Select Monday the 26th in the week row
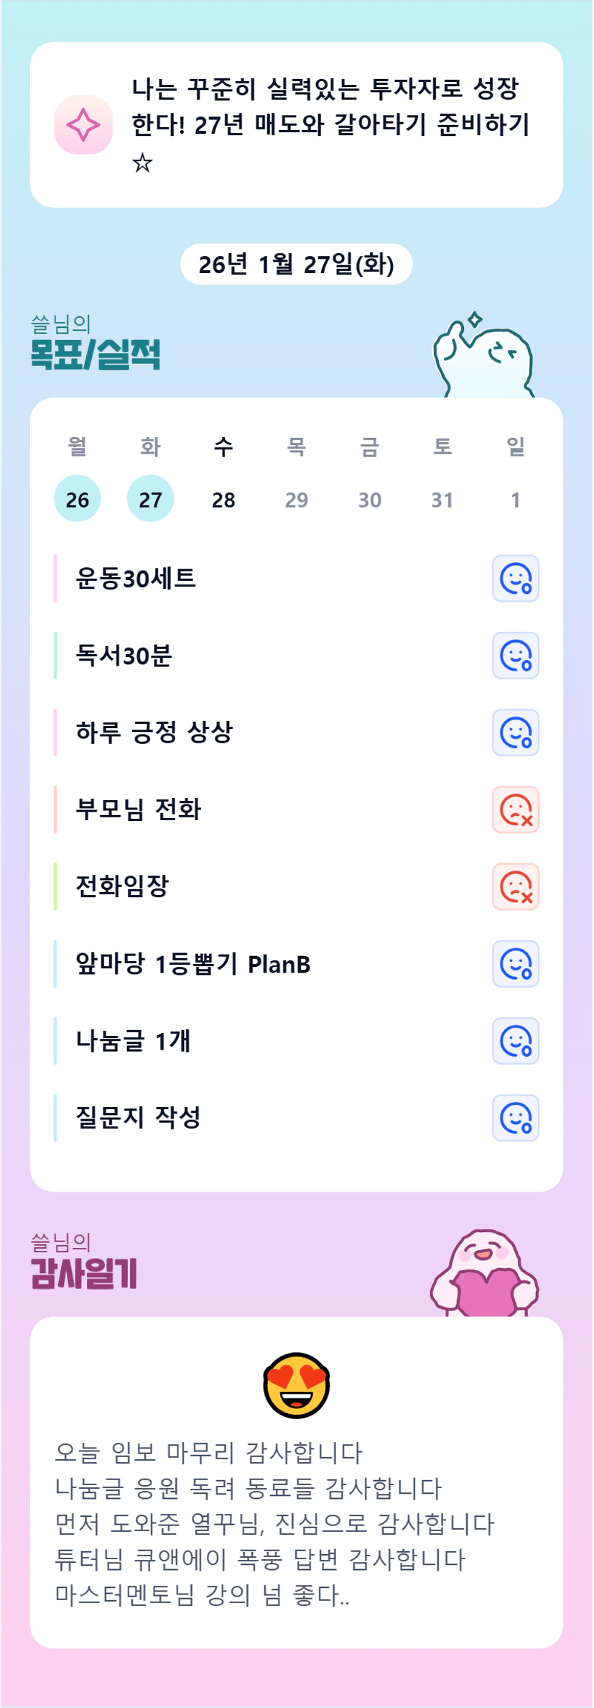This screenshot has width=594, height=1708. (x=78, y=499)
